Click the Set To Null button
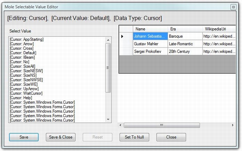 click(134, 137)
